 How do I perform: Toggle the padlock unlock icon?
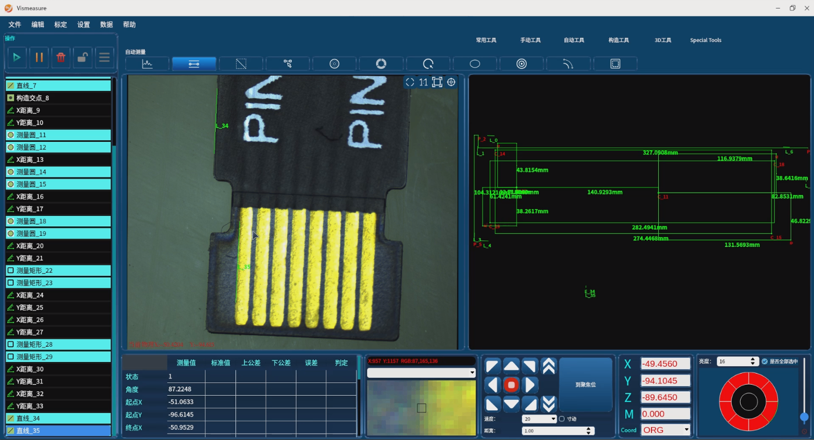pos(83,57)
